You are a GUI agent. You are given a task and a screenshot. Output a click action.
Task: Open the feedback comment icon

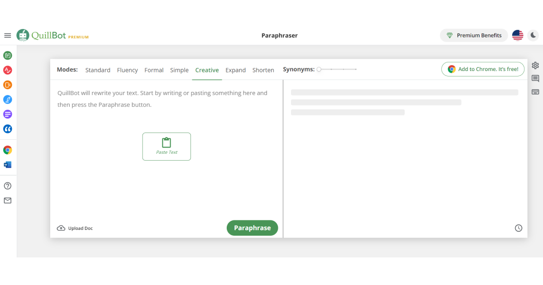[535, 78]
